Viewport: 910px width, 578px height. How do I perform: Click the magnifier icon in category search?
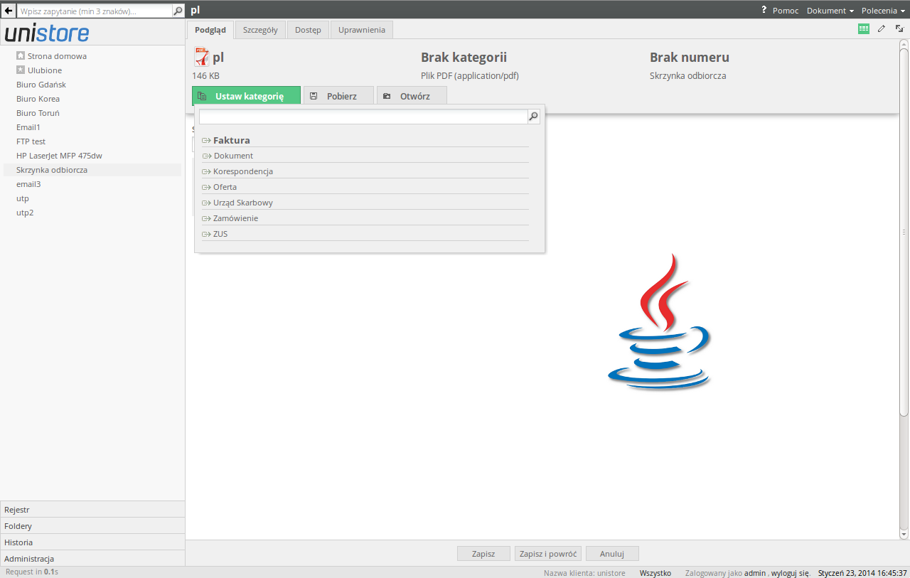coord(533,117)
